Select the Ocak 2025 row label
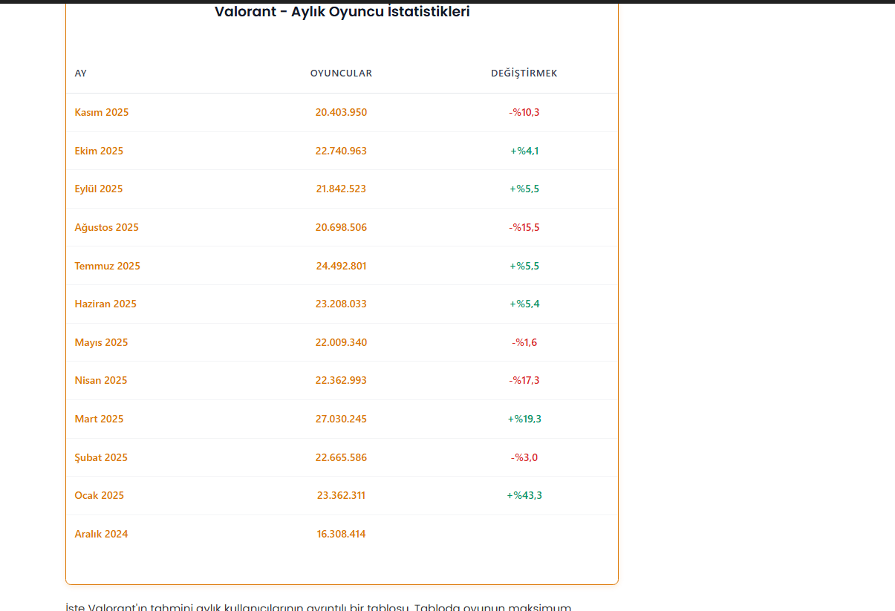 [x=100, y=495]
